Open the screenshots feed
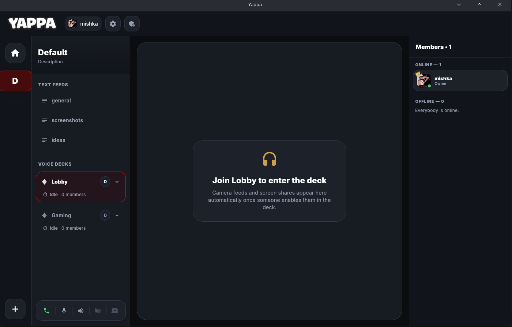 pos(67,120)
